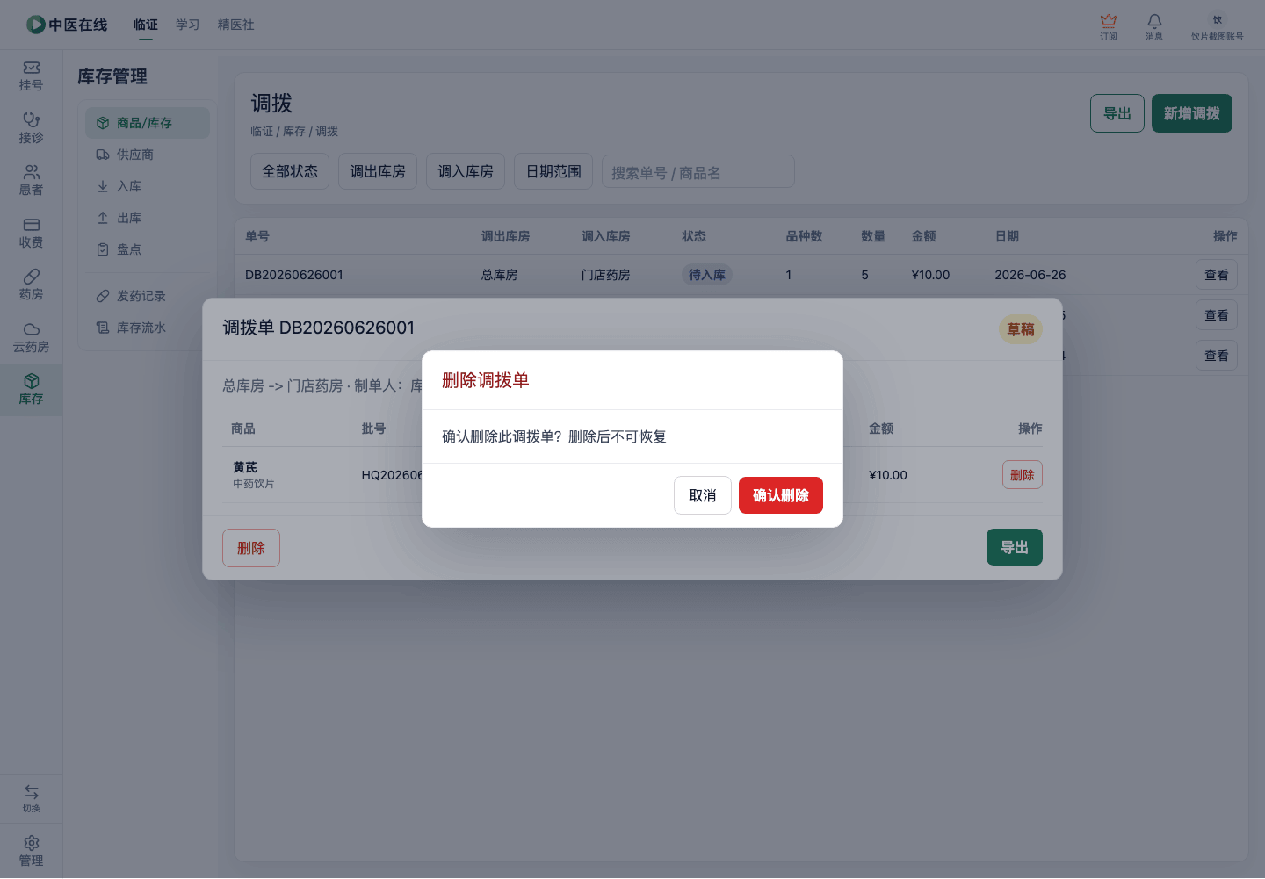
Task: Go to 患者 patients sidebar icon
Action: 32,172
